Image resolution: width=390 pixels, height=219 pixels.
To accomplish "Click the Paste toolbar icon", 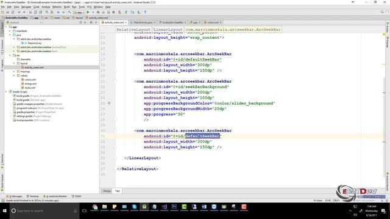I will click(x=40, y=12).
